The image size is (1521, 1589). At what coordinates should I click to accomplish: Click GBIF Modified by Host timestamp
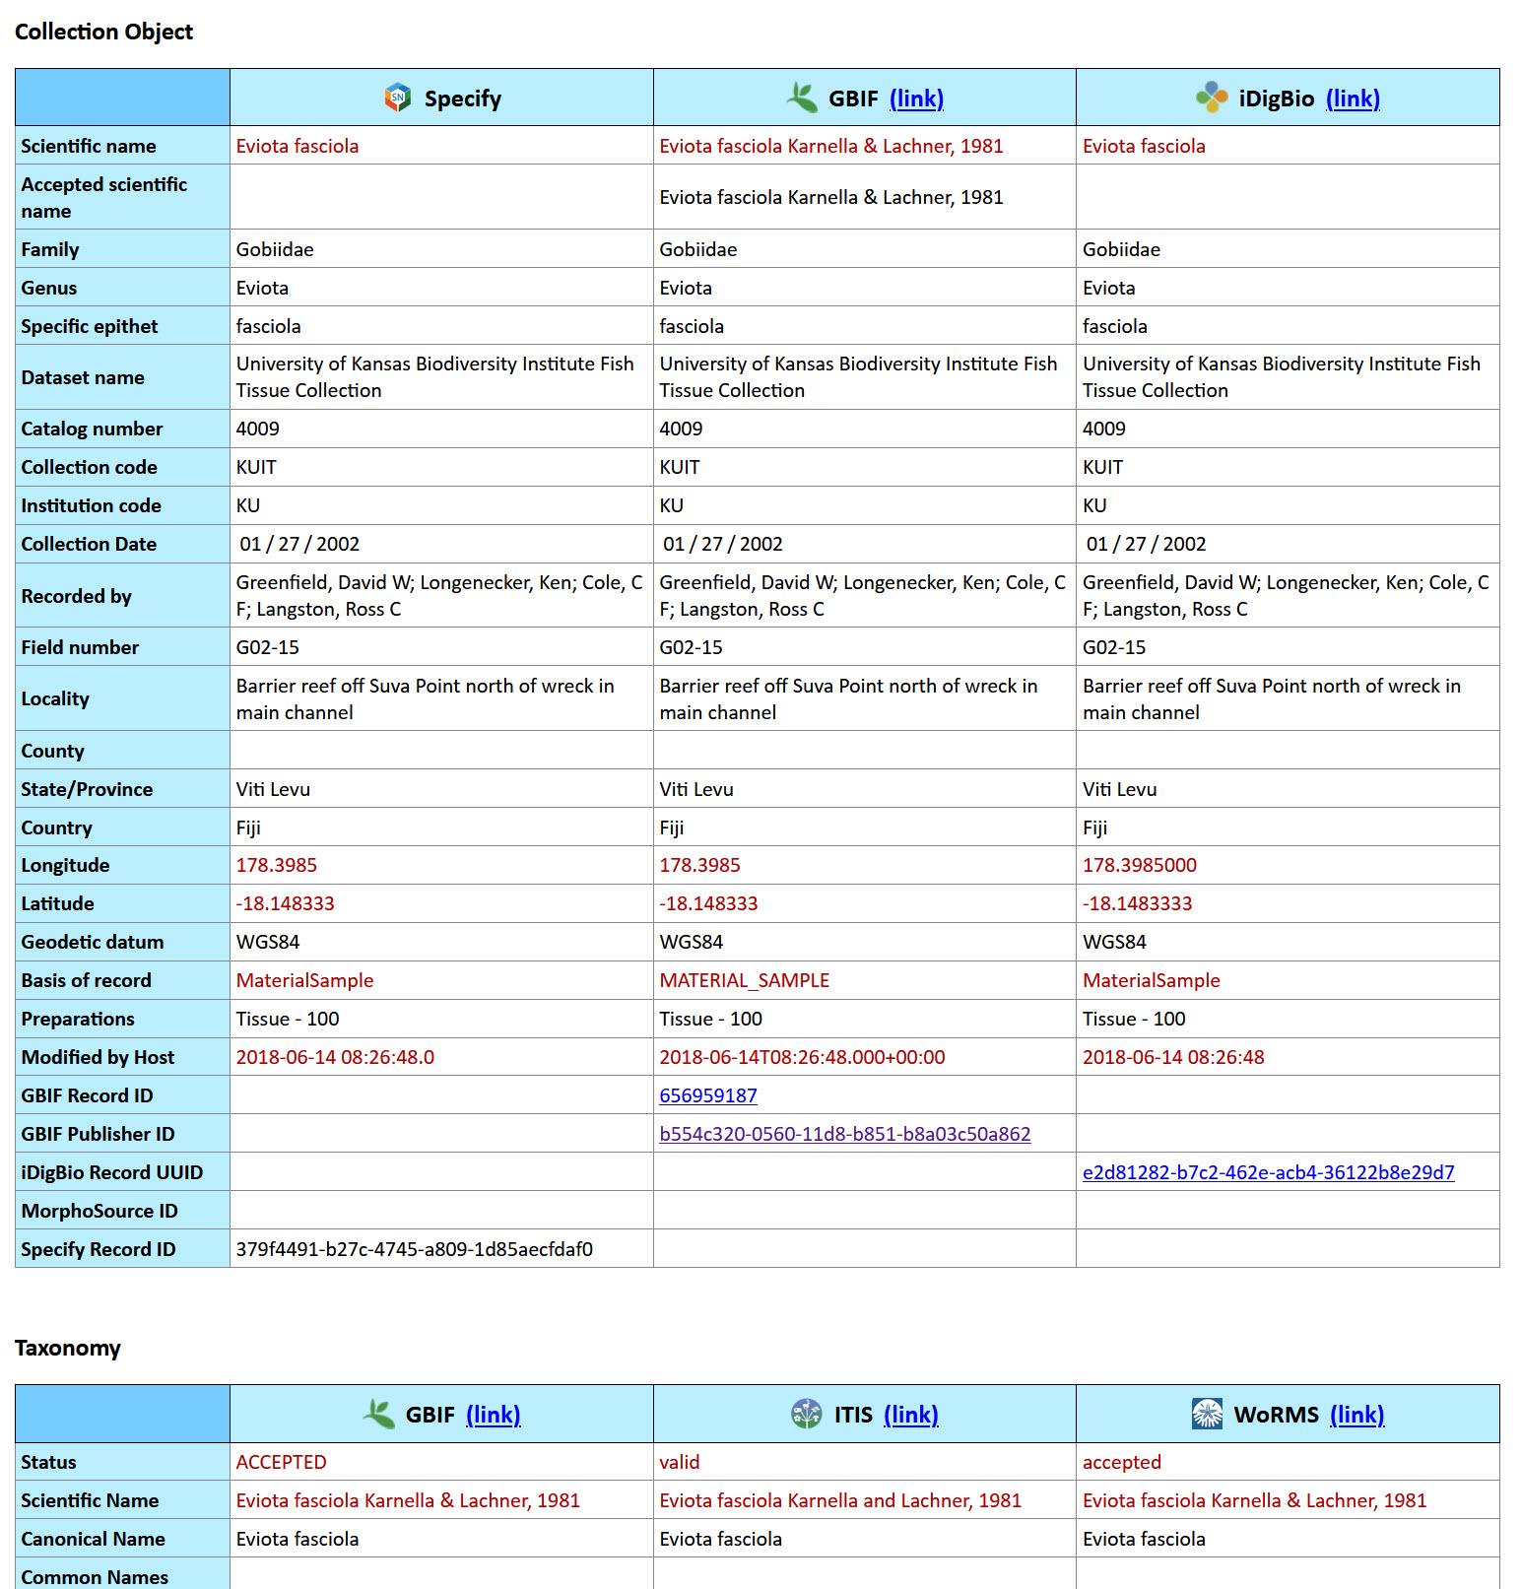(803, 1057)
